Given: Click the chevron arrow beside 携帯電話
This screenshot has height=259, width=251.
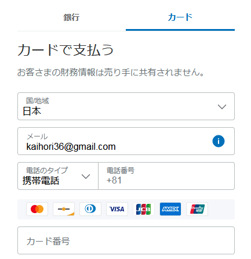Looking at the screenshot, I should [86, 177].
